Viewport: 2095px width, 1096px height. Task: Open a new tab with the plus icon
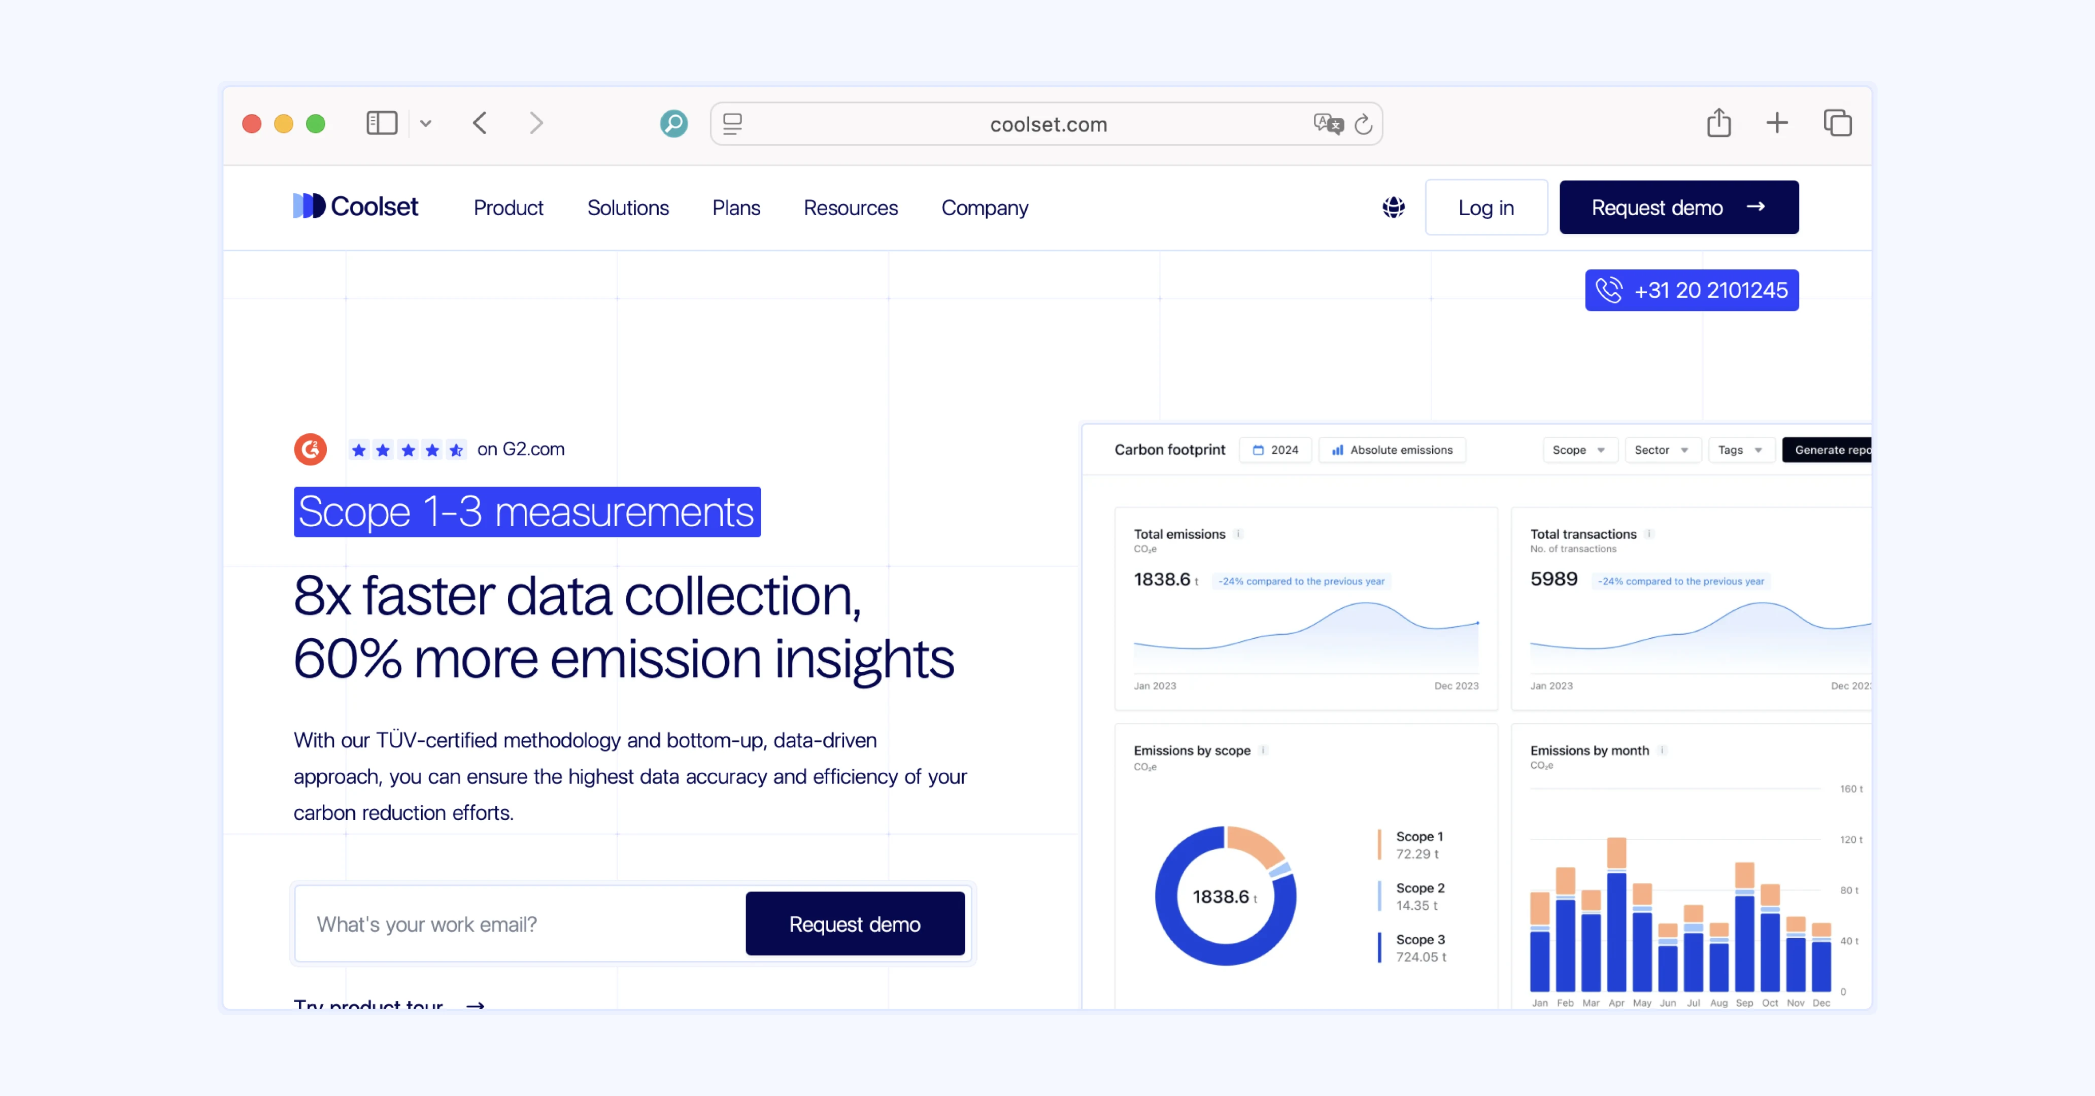click(1777, 124)
